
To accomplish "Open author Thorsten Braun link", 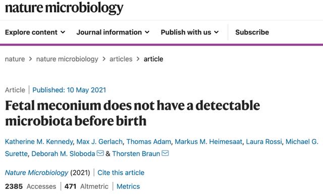I will pyautogui.click(x=136, y=154).
